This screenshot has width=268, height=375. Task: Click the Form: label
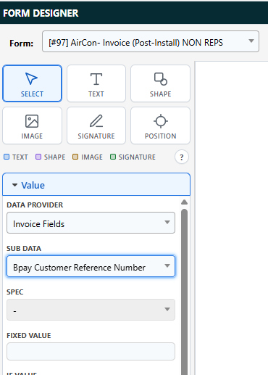pyautogui.click(x=22, y=44)
